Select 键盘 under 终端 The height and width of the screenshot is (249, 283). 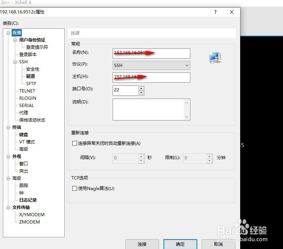point(24,135)
